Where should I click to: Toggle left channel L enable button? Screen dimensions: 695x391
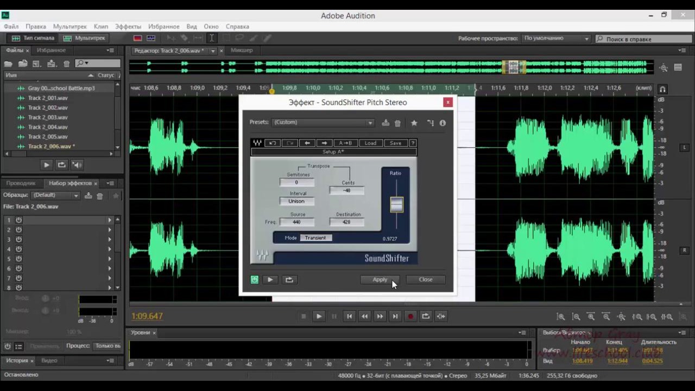click(684, 148)
